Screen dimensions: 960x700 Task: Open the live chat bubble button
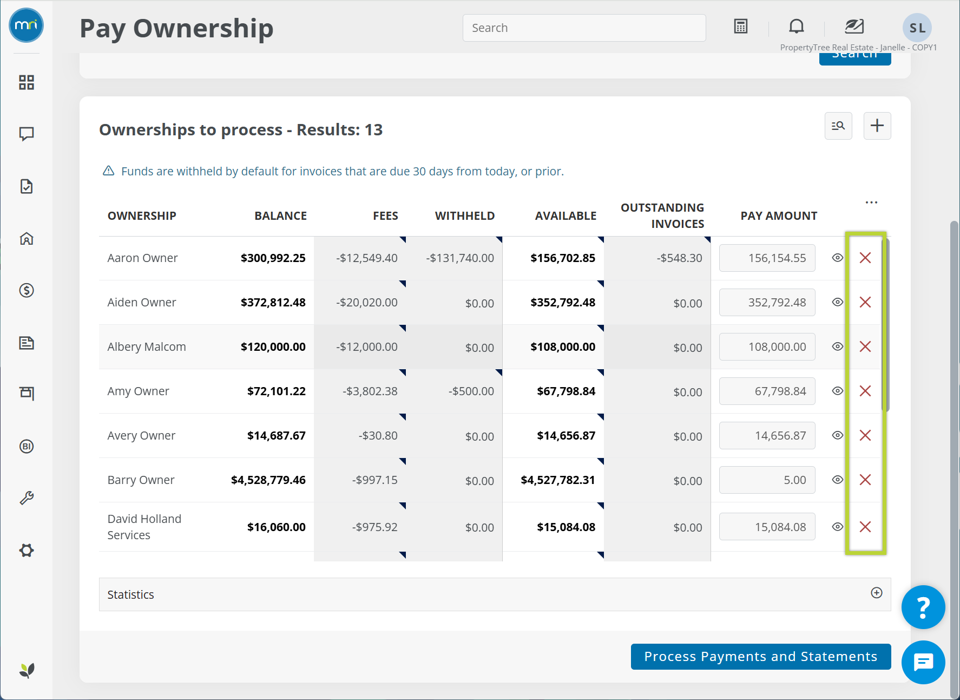click(923, 662)
